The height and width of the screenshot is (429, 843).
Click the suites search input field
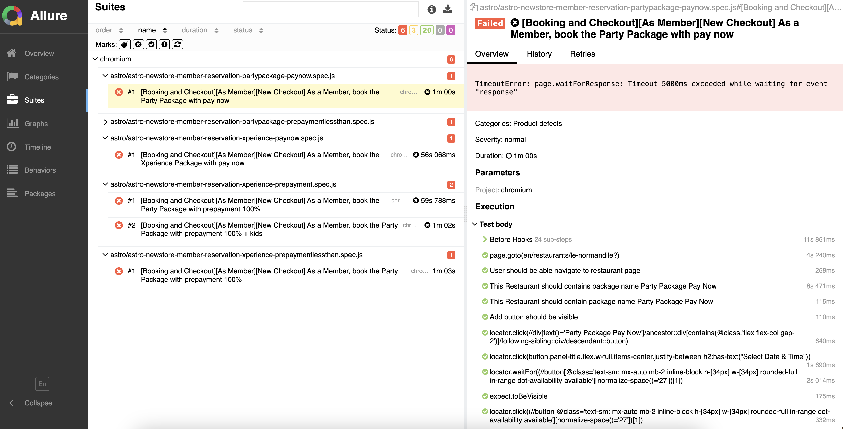331,9
